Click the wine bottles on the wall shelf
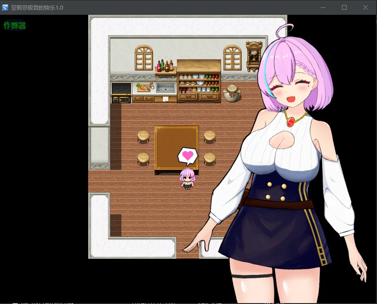 (165, 66)
